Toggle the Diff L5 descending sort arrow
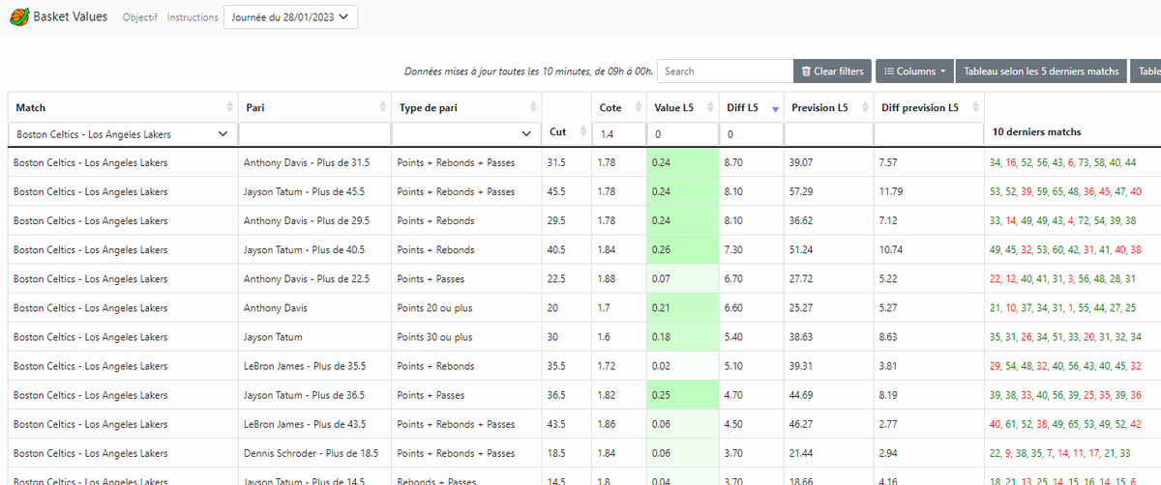The width and height of the screenshot is (1161, 485). coord(775,109)
